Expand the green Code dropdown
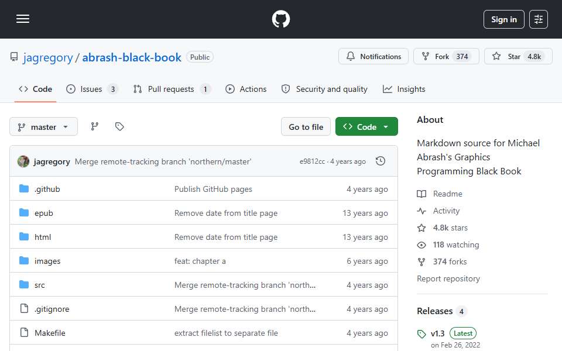The image size is (562, 351). [366, 127]
